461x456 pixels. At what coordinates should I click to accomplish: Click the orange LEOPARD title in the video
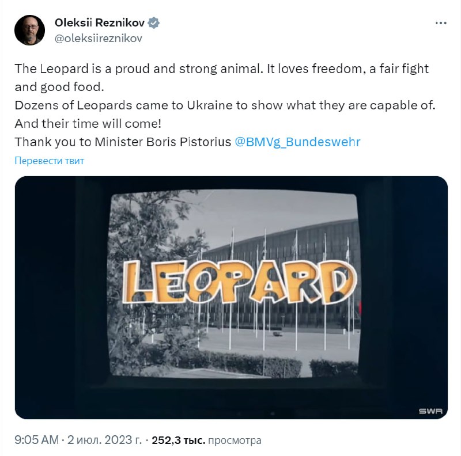pyautogui.click(x=240, y=282)
